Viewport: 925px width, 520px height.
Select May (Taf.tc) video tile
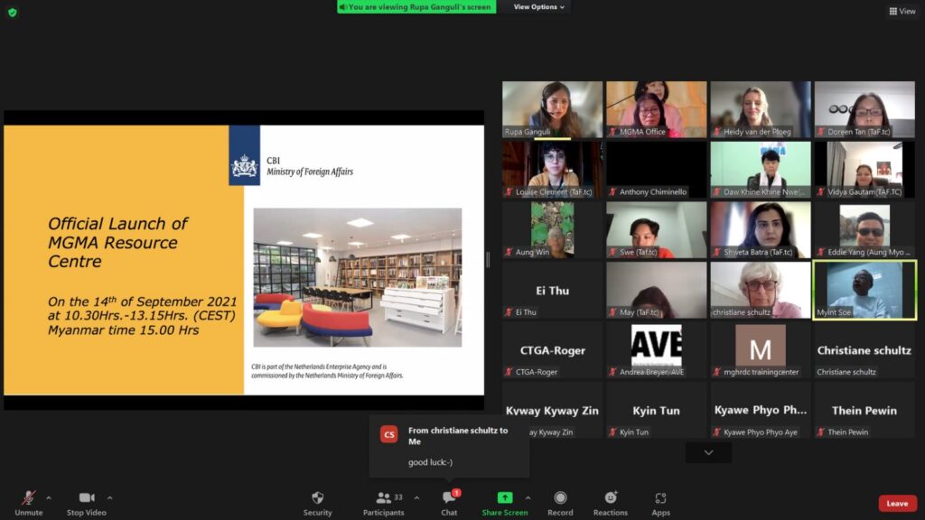(656, 290)
